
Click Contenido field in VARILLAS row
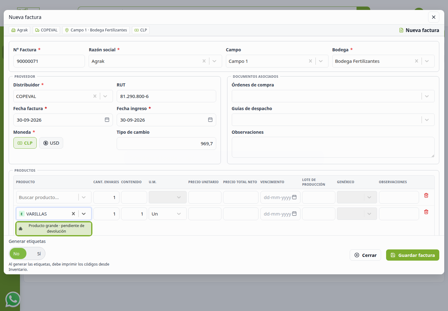click(x=134, y=214)
